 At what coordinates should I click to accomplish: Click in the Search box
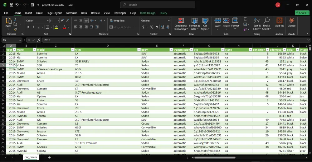point(157,5)
